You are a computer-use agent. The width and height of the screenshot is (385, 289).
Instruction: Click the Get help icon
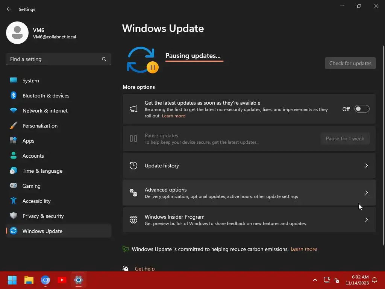click(126, 268)
